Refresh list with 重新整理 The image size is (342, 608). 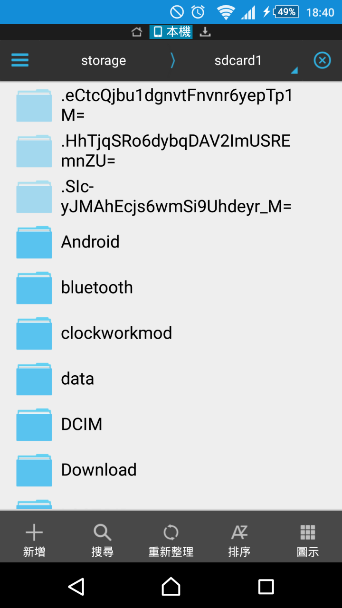(x=171, y=541)
